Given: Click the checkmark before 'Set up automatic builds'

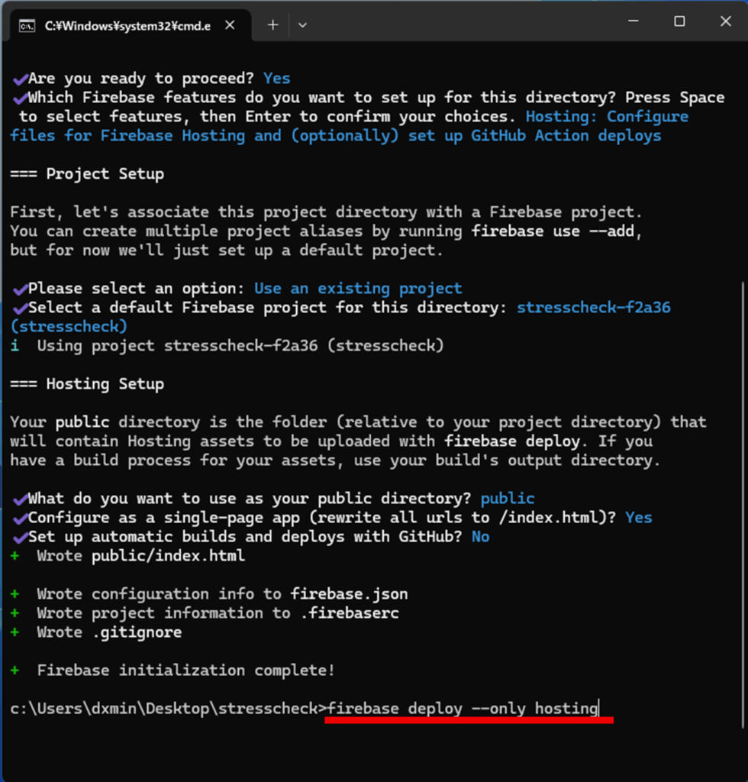Looking at the screenshot, I should click(20, 537).
